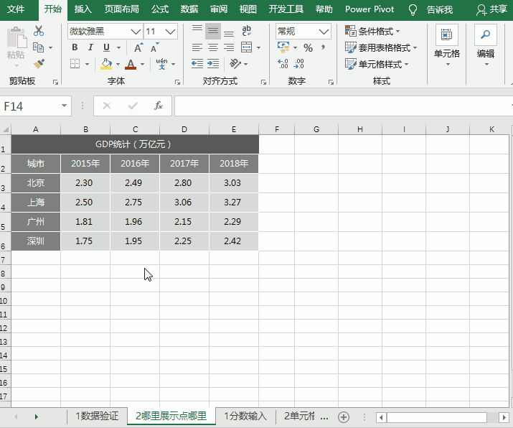Toggle middle vertical alignment

point(213,31)
